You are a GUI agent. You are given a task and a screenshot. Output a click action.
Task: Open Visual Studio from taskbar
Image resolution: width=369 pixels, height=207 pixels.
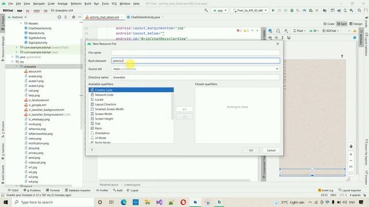pyautogui.click(x=159, y=202)
